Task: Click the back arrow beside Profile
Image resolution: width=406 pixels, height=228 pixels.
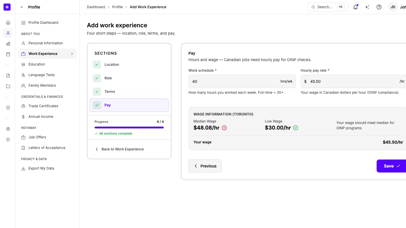Action: coord(22,7)
